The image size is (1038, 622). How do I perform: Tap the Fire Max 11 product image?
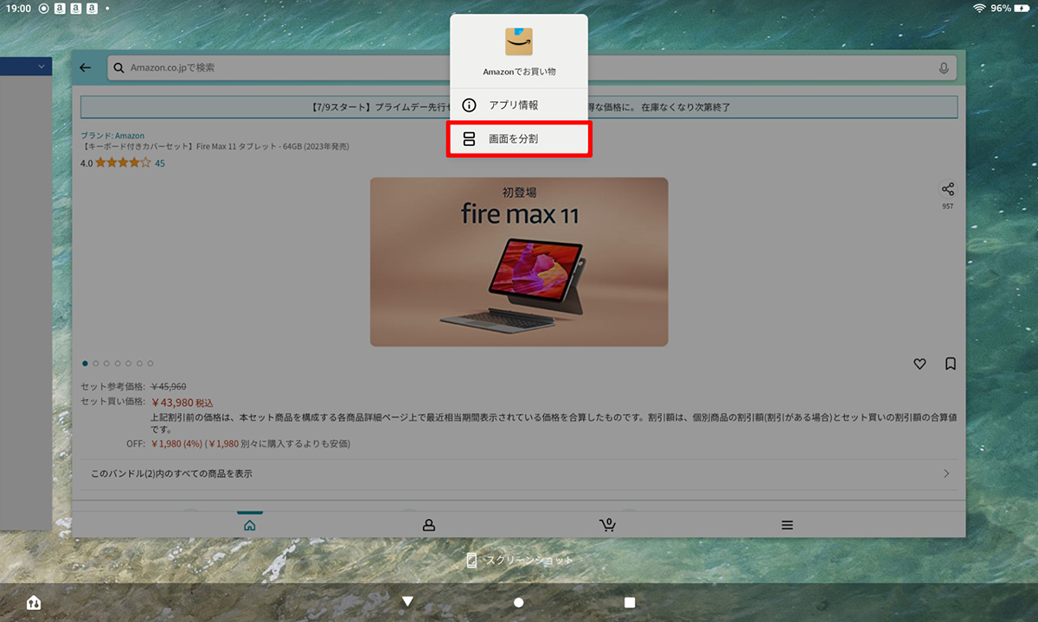coord(519,262)
